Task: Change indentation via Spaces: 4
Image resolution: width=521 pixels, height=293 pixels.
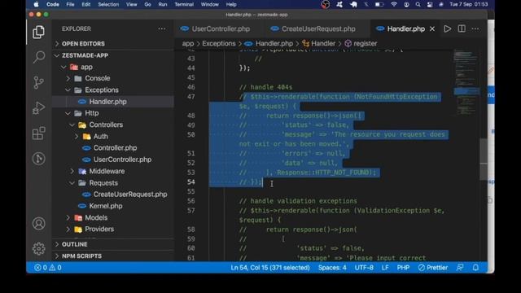Action: point(332,268)
